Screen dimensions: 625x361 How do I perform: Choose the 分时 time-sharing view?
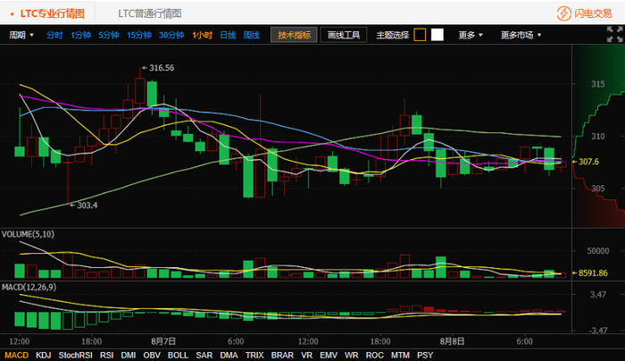tap(54, 35)
